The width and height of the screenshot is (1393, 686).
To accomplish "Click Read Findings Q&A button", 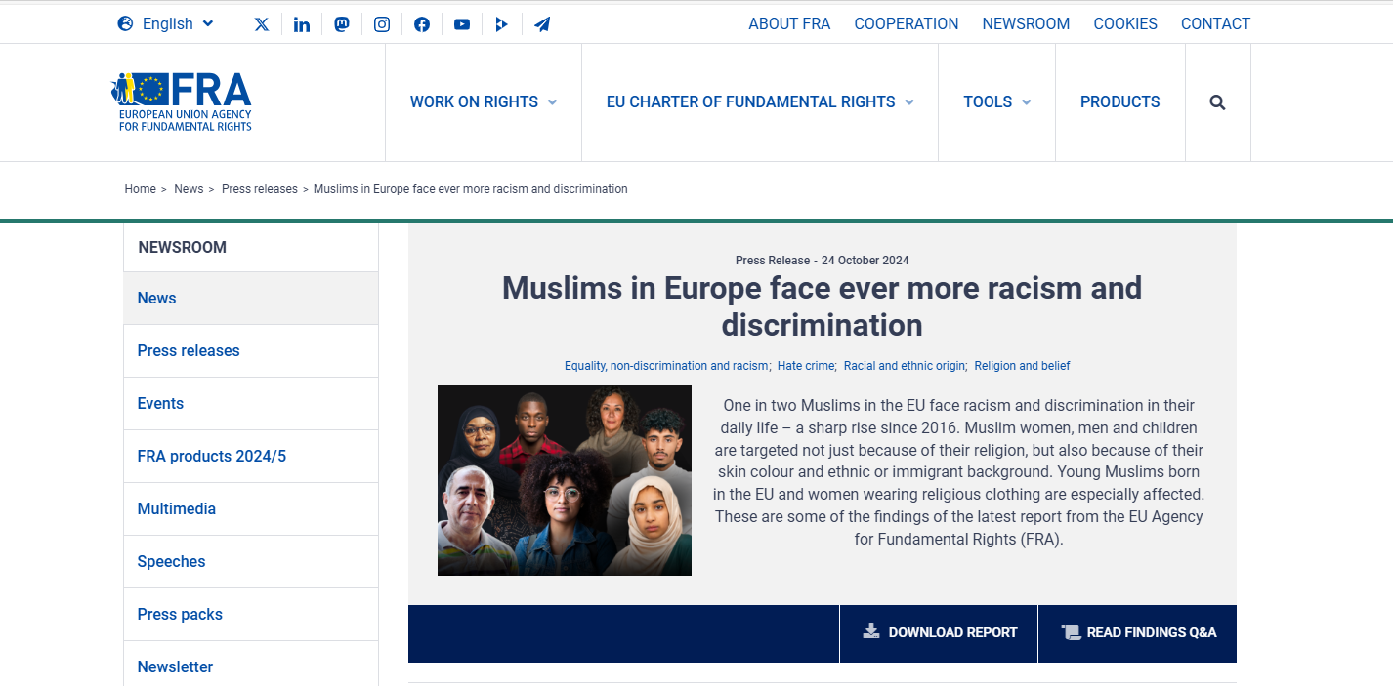I will 1138,633.
